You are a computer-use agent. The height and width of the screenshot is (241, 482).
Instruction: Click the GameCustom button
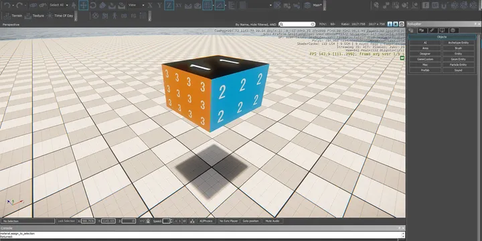(x=425, y=59)
